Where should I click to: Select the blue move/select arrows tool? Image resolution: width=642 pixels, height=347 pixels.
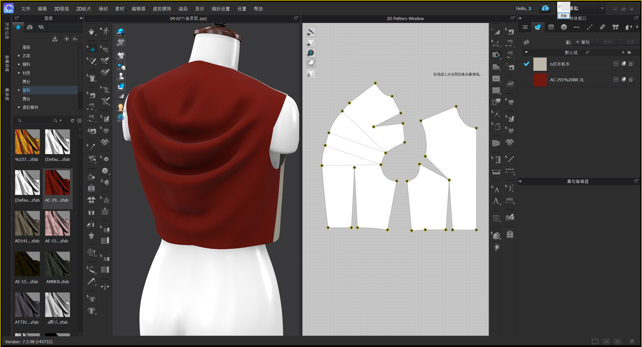pos(92,49)
